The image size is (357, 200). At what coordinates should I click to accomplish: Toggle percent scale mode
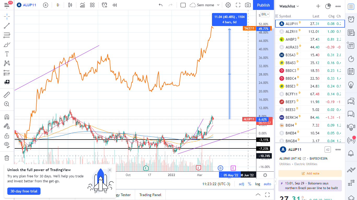250,184
